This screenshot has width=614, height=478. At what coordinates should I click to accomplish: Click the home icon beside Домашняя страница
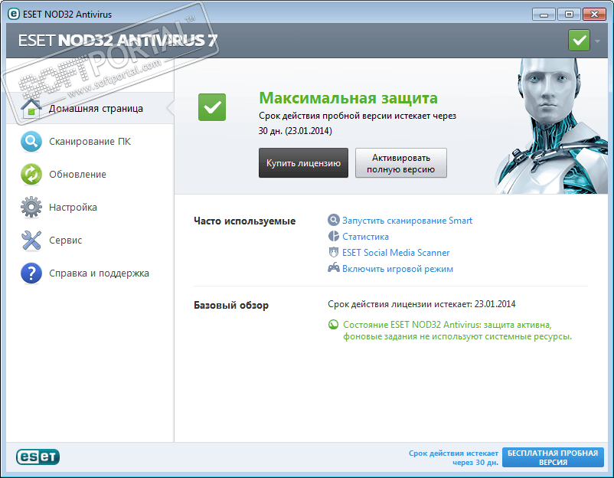click(x=31, y=109)
